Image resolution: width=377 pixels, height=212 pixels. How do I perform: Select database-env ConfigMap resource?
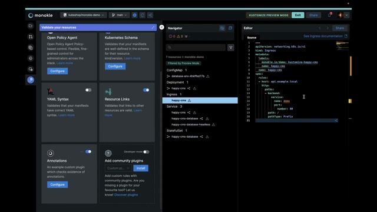(187, 76)
